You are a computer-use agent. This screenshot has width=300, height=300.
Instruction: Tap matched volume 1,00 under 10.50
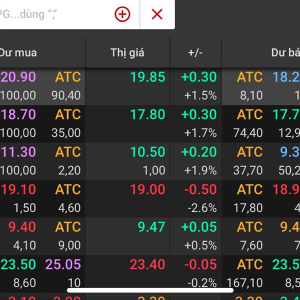[x=154, y=170]
